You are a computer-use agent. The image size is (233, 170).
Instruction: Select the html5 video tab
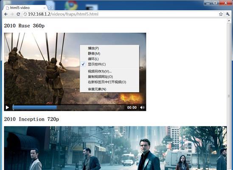point(25,8)
